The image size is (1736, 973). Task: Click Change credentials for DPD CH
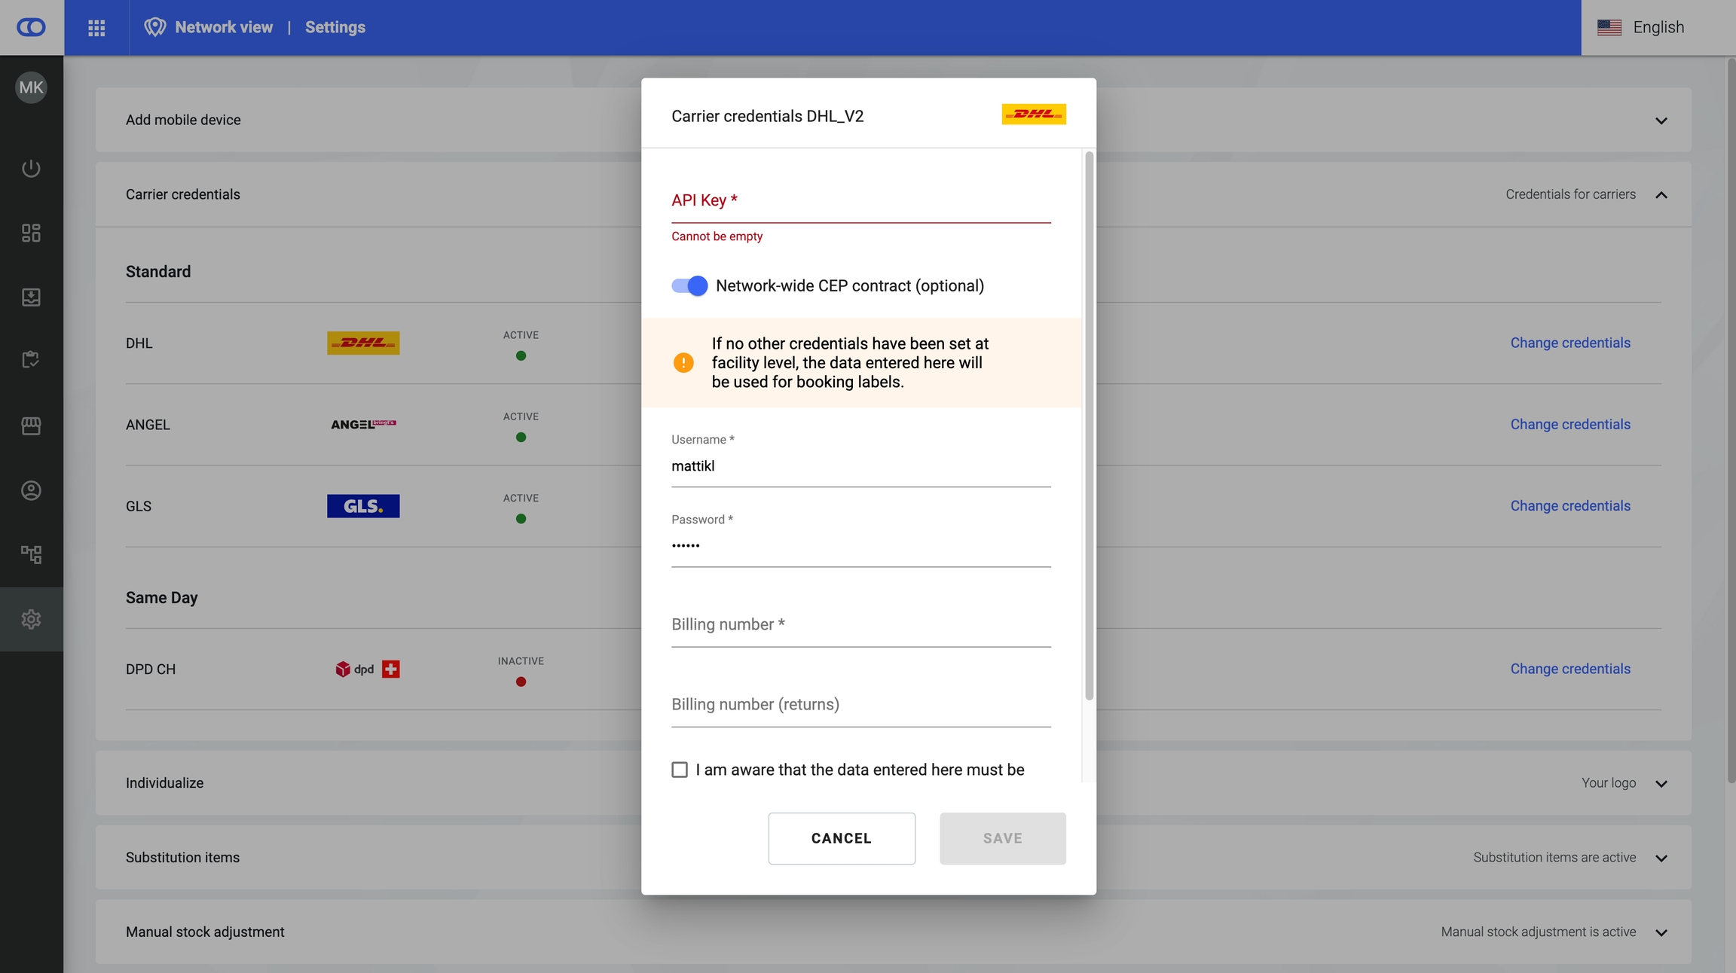click(x=1569, y=669)
